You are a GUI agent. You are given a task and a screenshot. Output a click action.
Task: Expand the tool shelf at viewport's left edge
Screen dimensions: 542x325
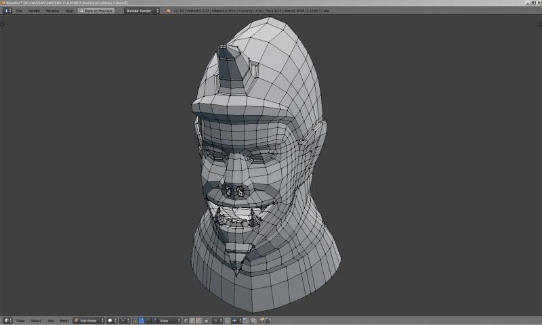pyautogui.click(x=2, y=24)
